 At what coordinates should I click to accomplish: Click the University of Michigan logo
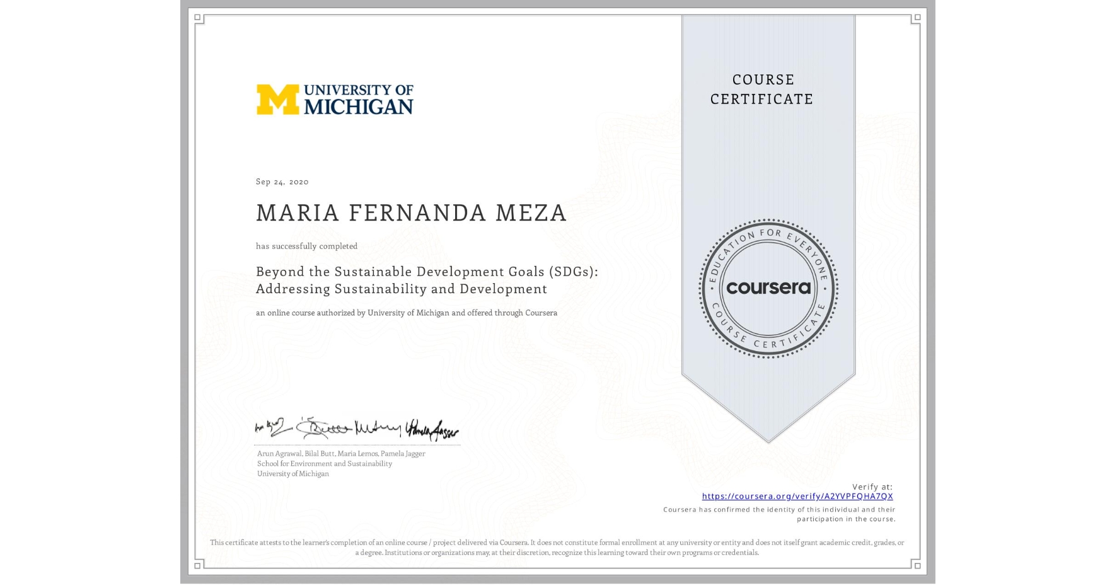[335, 100]
